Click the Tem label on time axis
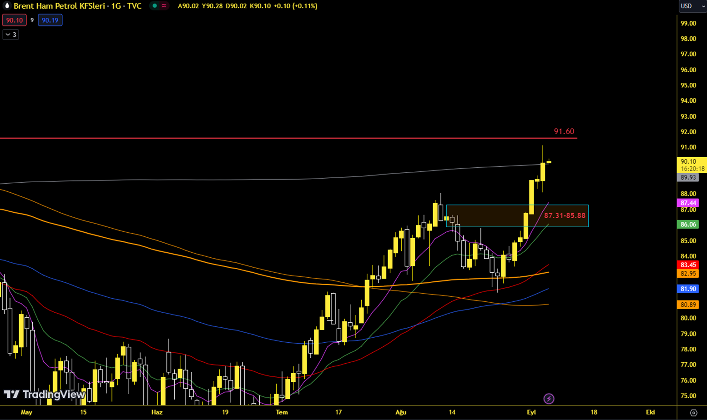 pos(282,412)
